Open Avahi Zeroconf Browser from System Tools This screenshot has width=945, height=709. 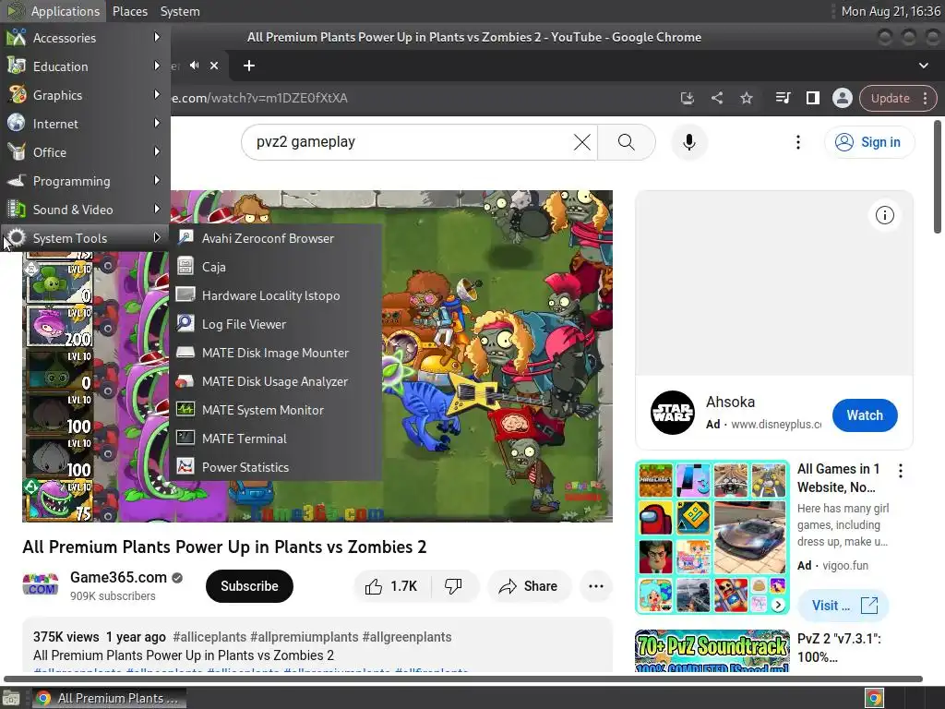pyautogui.click(x=275, y=238)
